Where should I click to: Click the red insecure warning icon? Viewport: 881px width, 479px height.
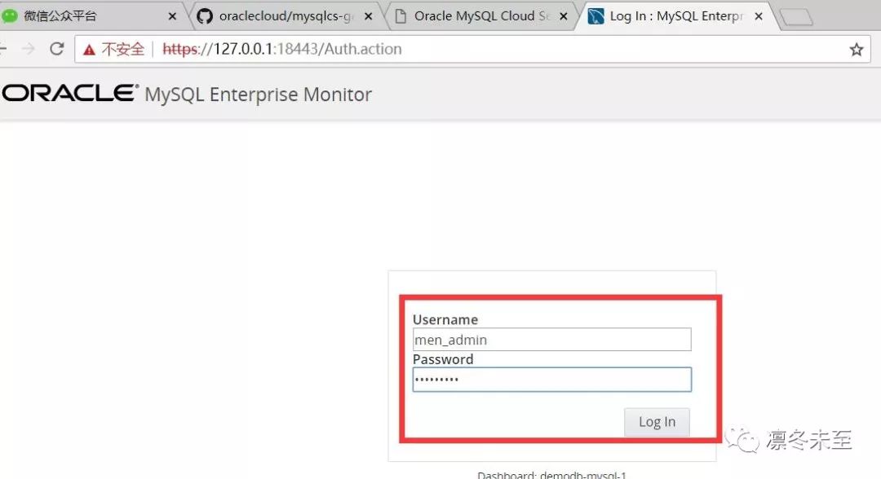[x=90, y=50]
